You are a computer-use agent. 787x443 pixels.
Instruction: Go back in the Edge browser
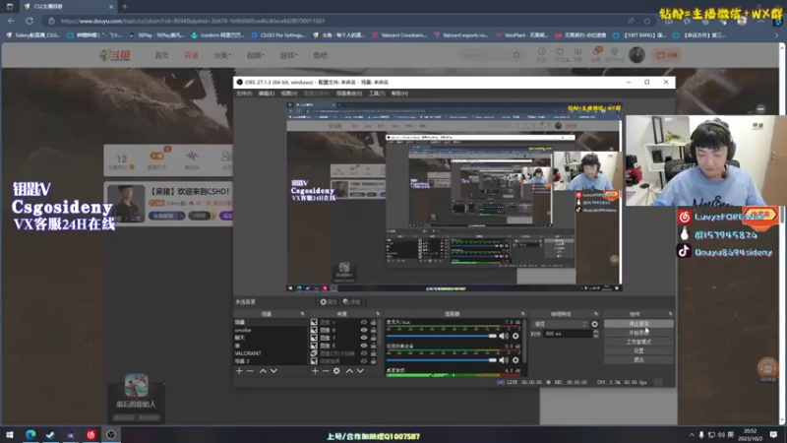coord(11,21)
